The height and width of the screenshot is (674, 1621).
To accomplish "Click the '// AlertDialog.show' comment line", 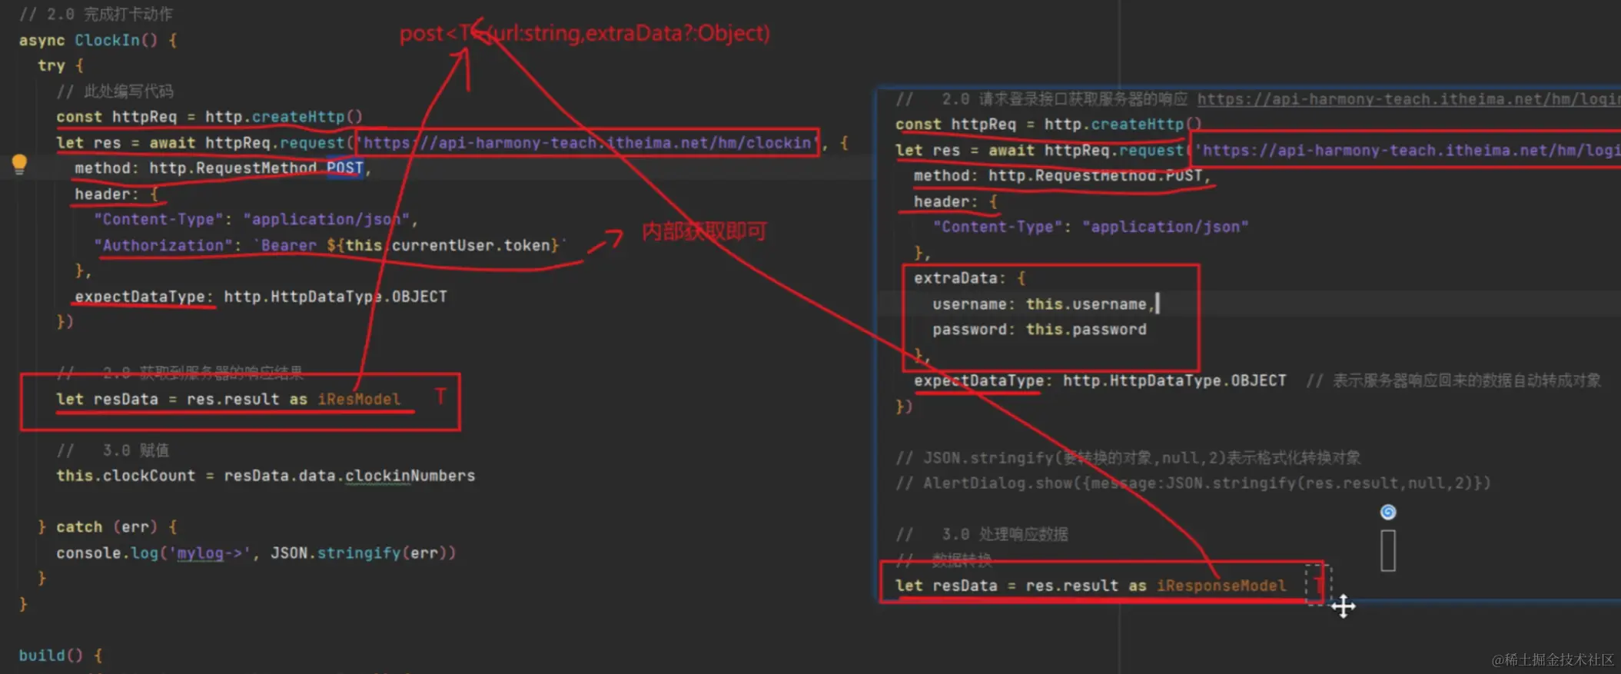I will (x=1193, y=483).
